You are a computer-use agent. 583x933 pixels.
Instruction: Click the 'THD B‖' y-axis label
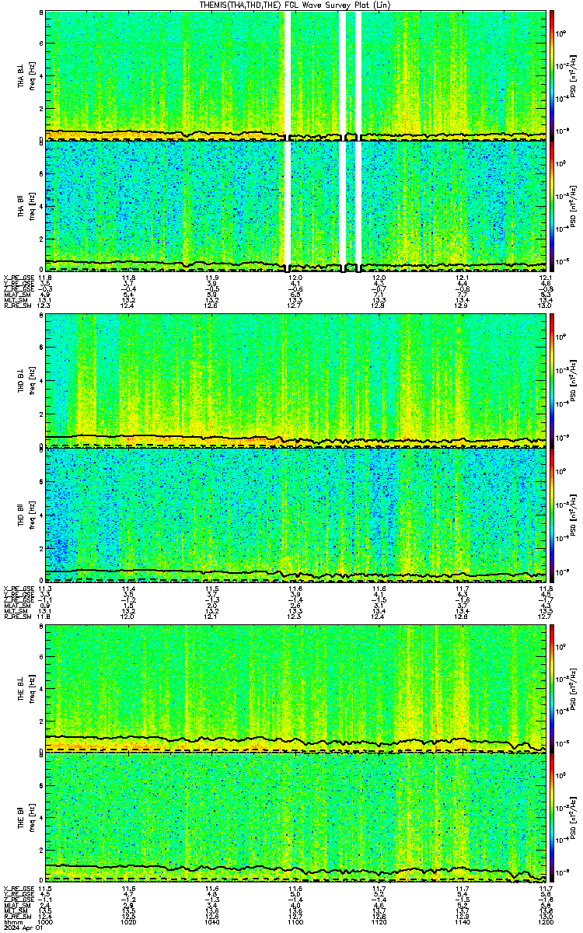coord(22,514)
